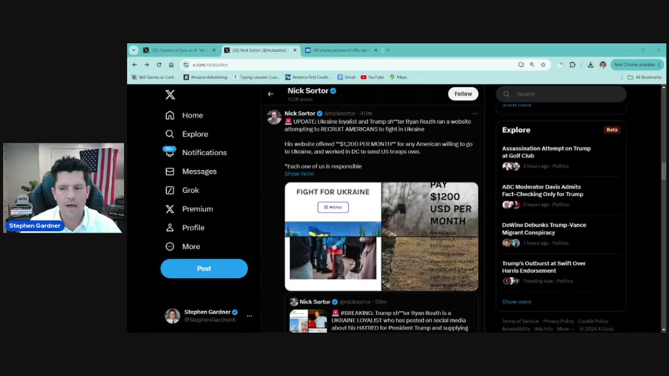Viewport: 669px width, 376px height.
Task: Click the Nick Sortor name in quoted tweet
Action: pos(315,302)
